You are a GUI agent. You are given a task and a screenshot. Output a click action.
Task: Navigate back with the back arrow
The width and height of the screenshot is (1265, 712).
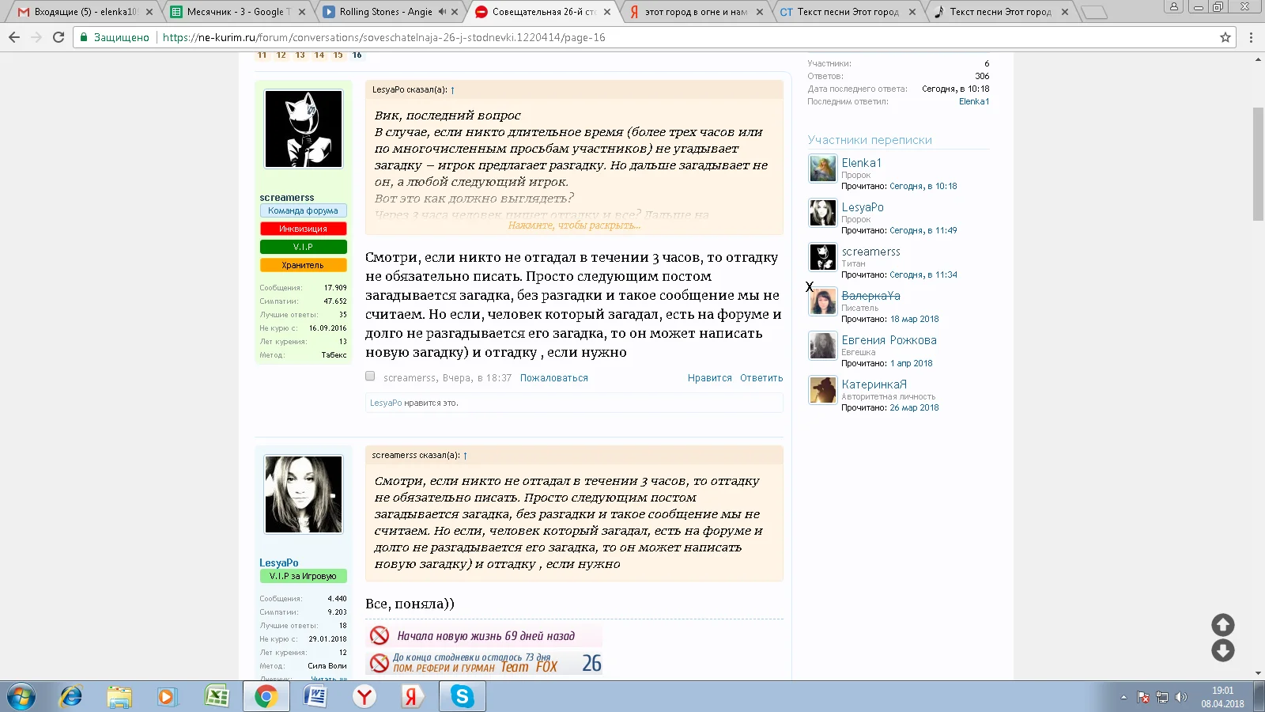point(13,37)
